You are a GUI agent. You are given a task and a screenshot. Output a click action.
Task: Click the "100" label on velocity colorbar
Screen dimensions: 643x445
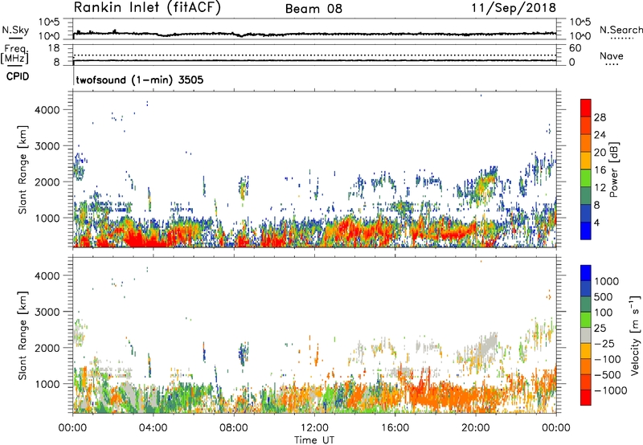click(605, 312)
